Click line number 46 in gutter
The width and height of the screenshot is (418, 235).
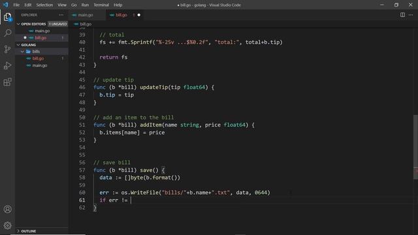pos(82,87)
